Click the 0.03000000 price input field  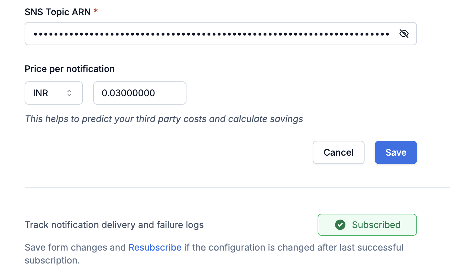(x=140, y=93)
